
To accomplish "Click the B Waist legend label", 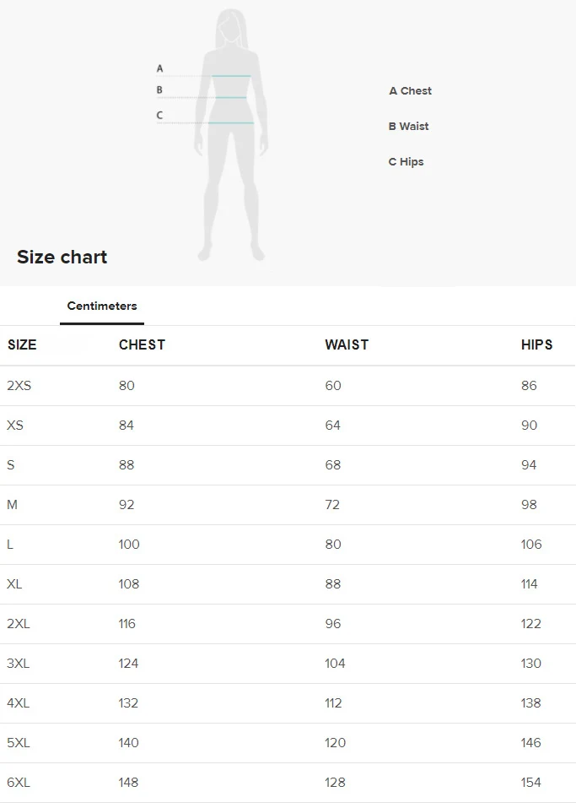I will [409, 127].
